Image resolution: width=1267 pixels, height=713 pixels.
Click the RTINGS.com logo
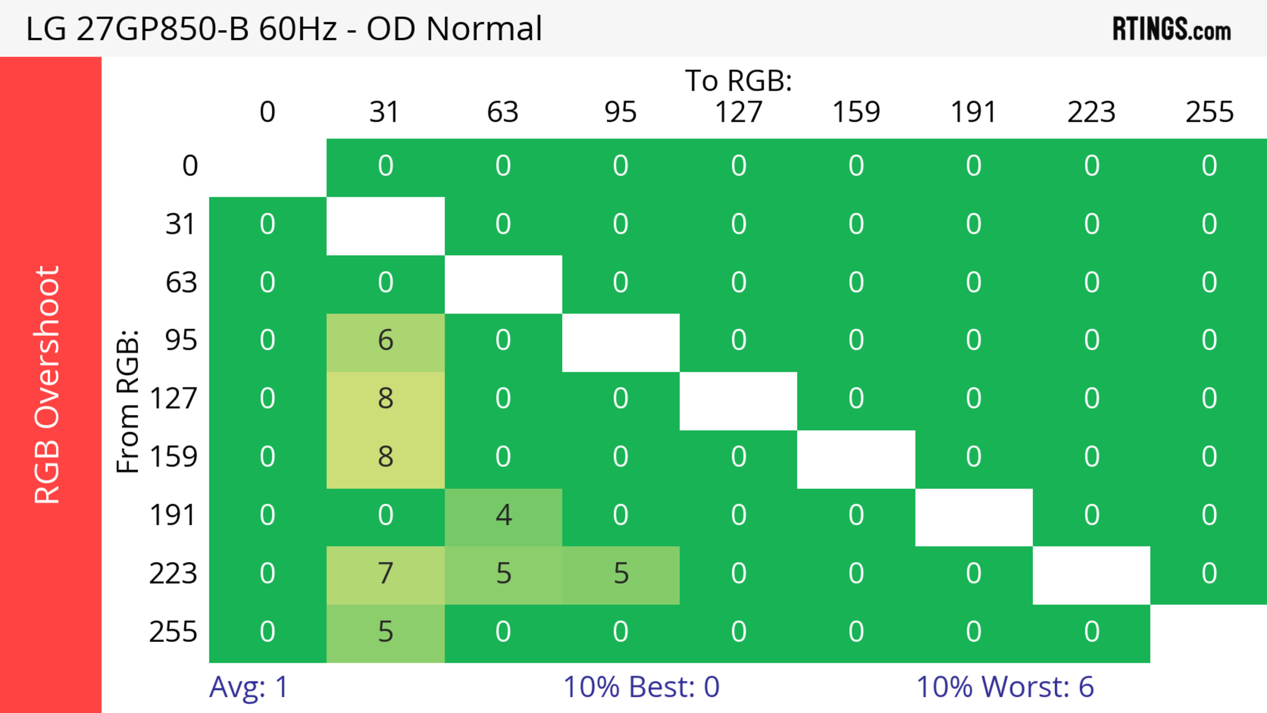1171,29
